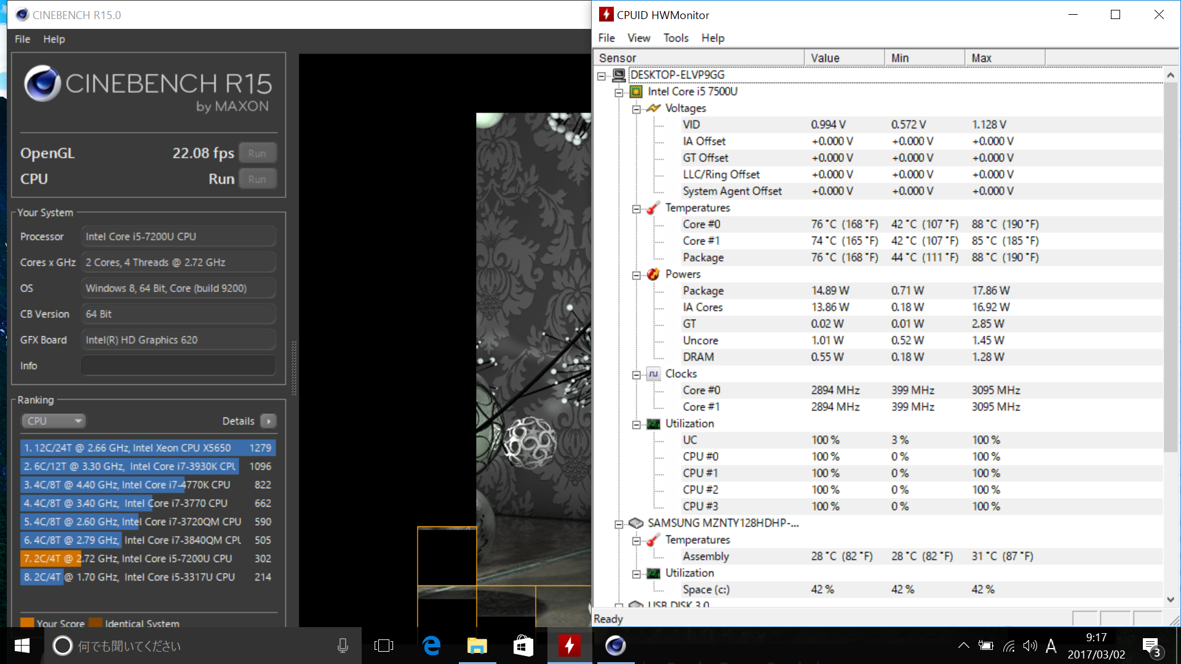
Task: Collapse the Utilization node under Clocks
Action: click(636, 424)
